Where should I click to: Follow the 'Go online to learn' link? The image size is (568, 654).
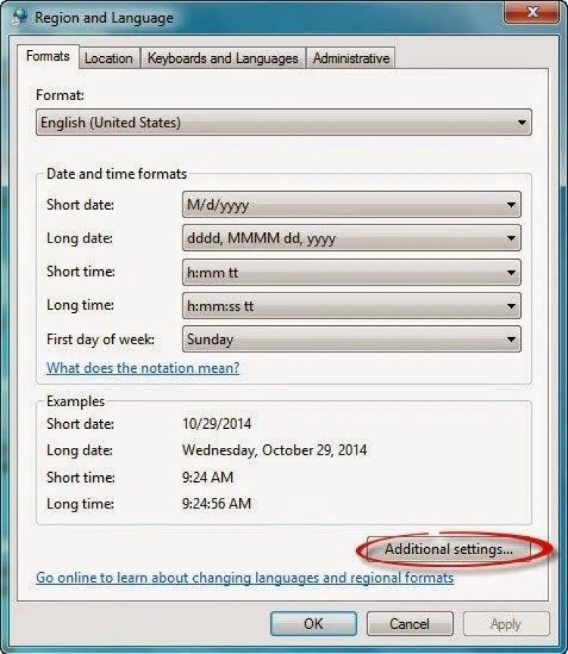(x=245, y=578)
